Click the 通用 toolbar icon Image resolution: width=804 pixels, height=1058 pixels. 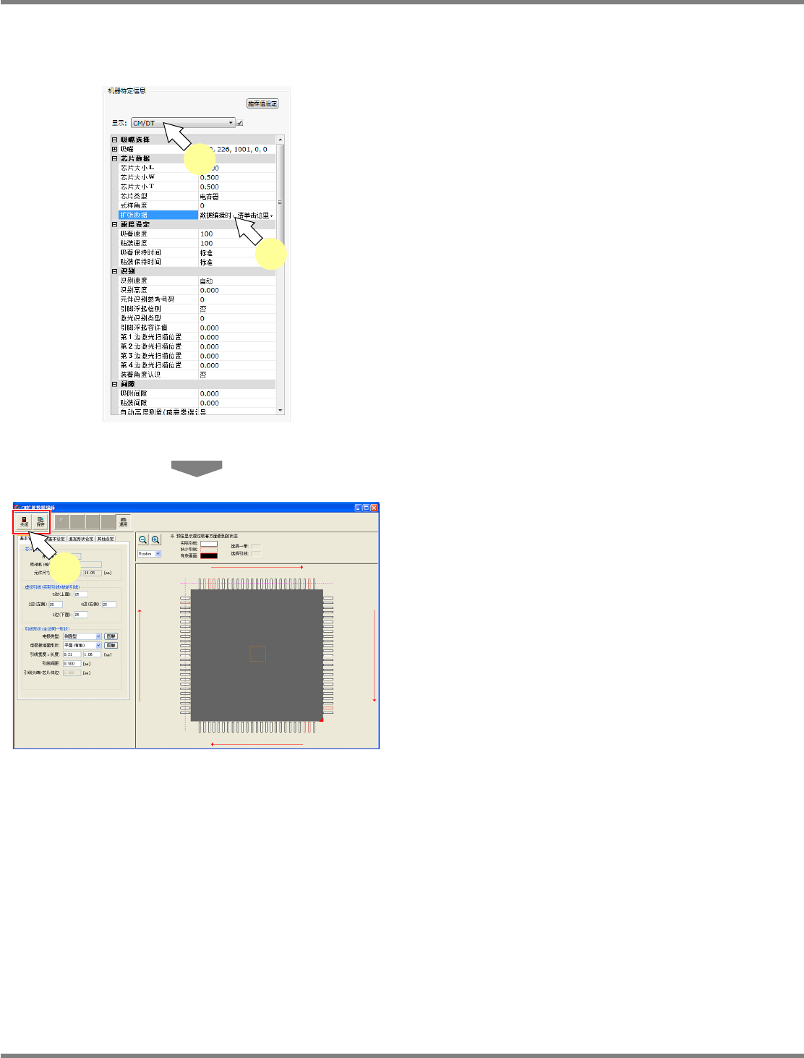tap(124, 521)
